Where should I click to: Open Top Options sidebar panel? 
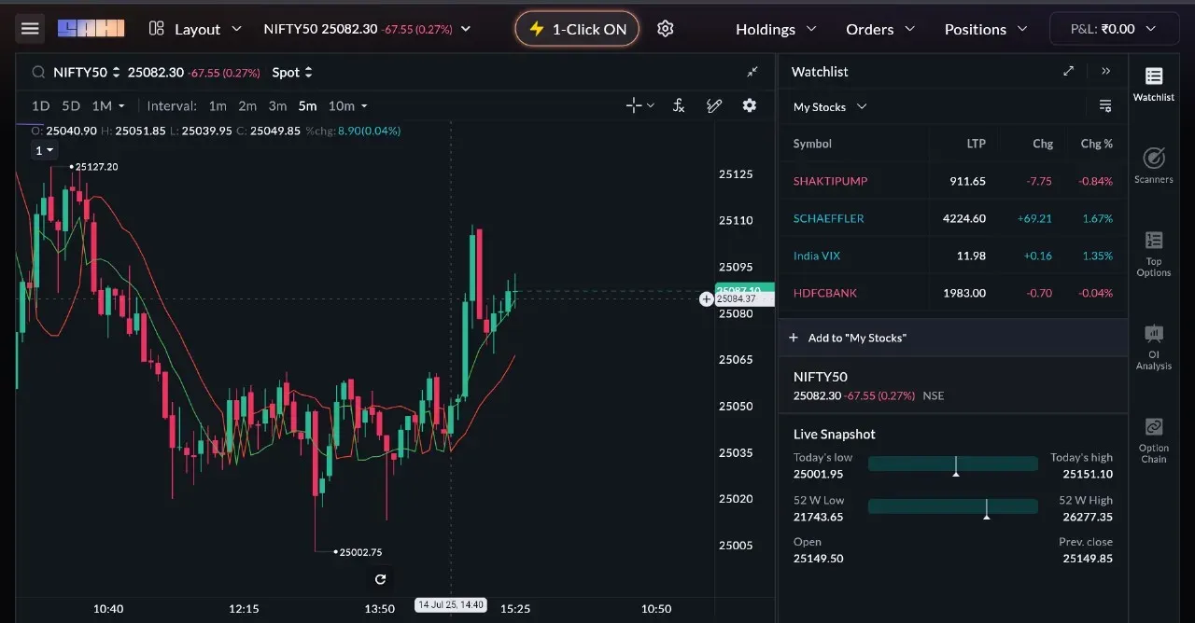[1154, 253]
